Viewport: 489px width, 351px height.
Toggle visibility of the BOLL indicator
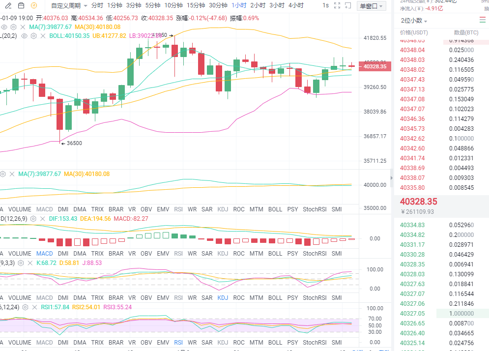(x=24, y=35)
